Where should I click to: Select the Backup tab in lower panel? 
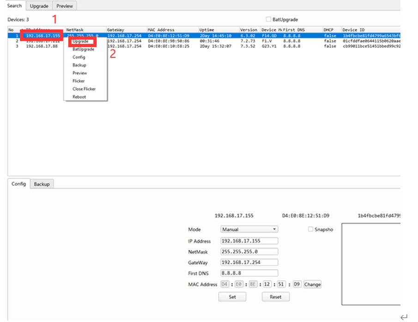pyautogui.click(x=42, y=184)
